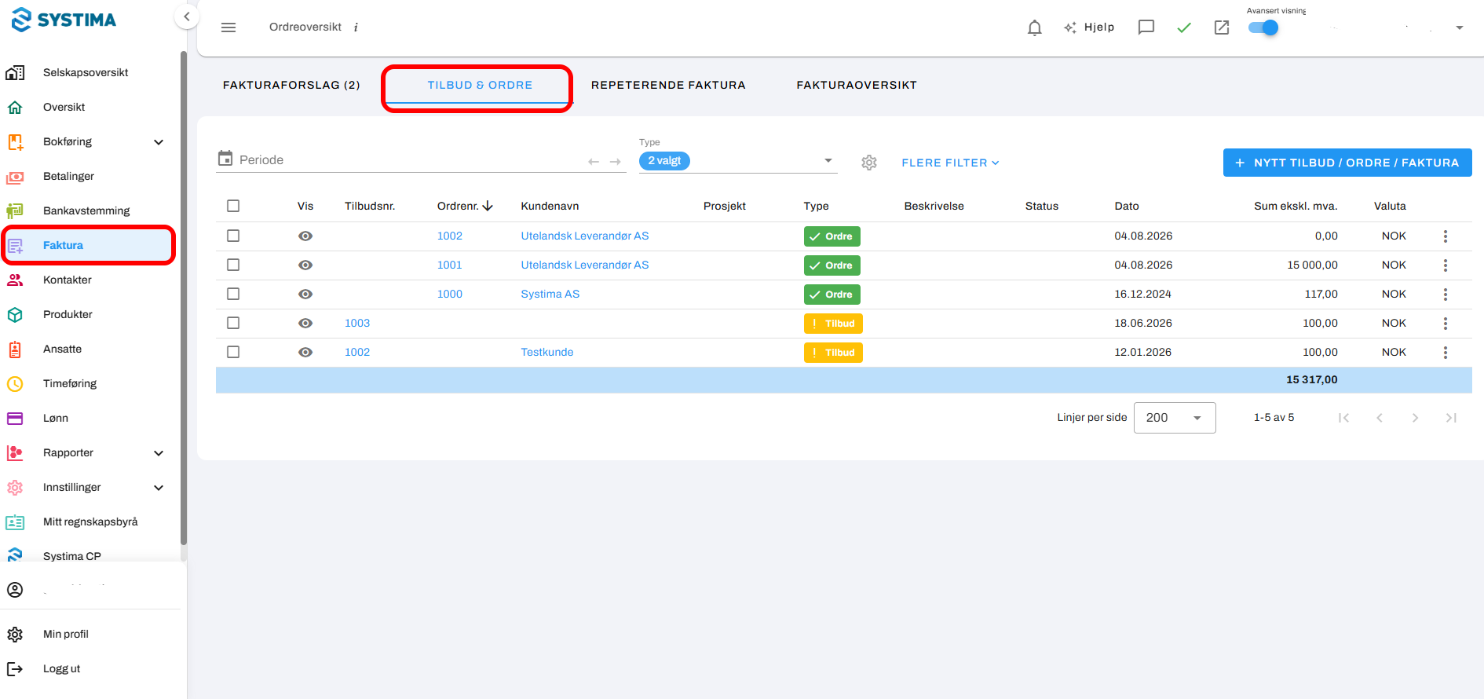Expand the Innstillinger sidebar menu
The image size is (1484, 699).
159,488
